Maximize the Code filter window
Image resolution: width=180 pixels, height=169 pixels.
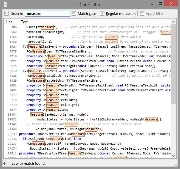pyautogui.click(x=160, y=3)
